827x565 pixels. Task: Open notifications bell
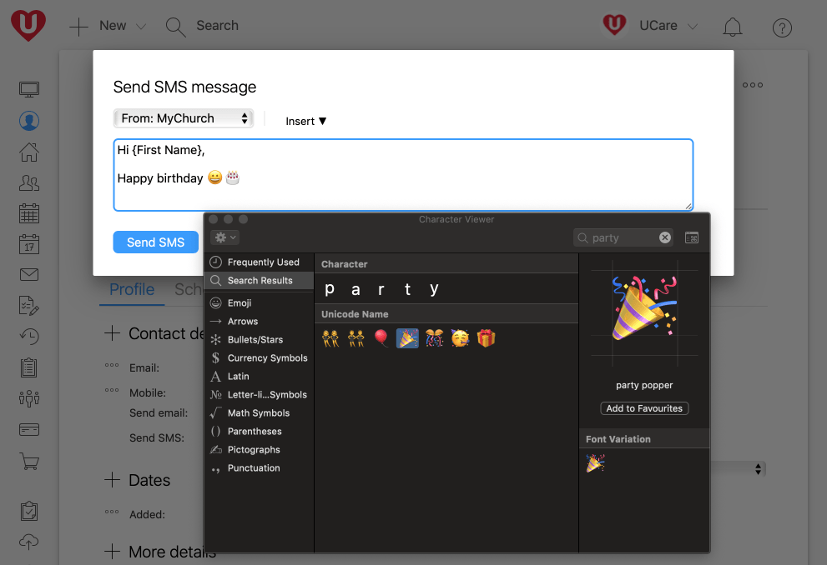pos(733,27)
